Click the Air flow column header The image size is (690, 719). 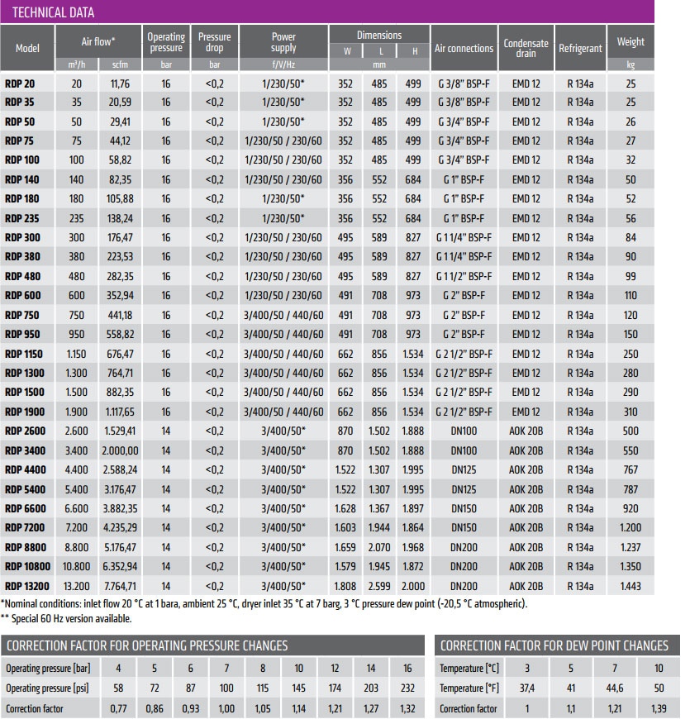pyautogui.click(x=98, y=41)
